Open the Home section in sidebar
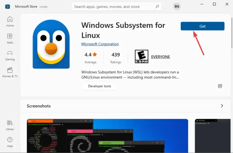 point(10,22)
